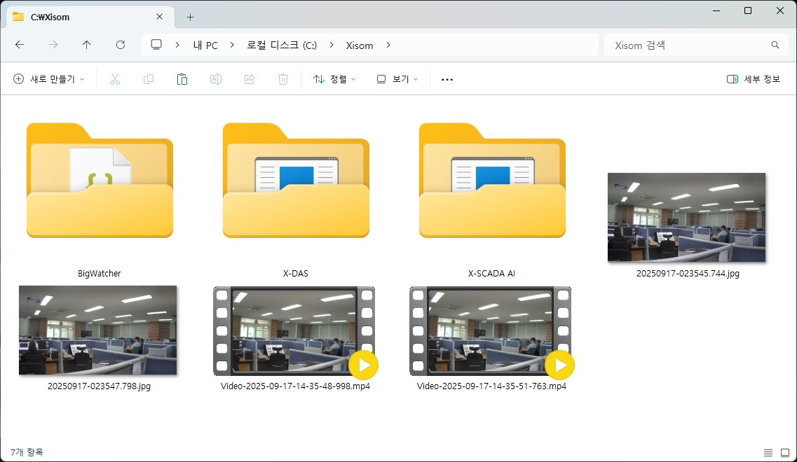Click the Delete trash can icon
Image resolution: width=797 pixels, height=462 pixels.
(x=283, y=79)
